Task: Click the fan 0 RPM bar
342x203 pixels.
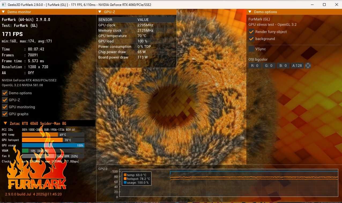Action: [x=53, y=156]
